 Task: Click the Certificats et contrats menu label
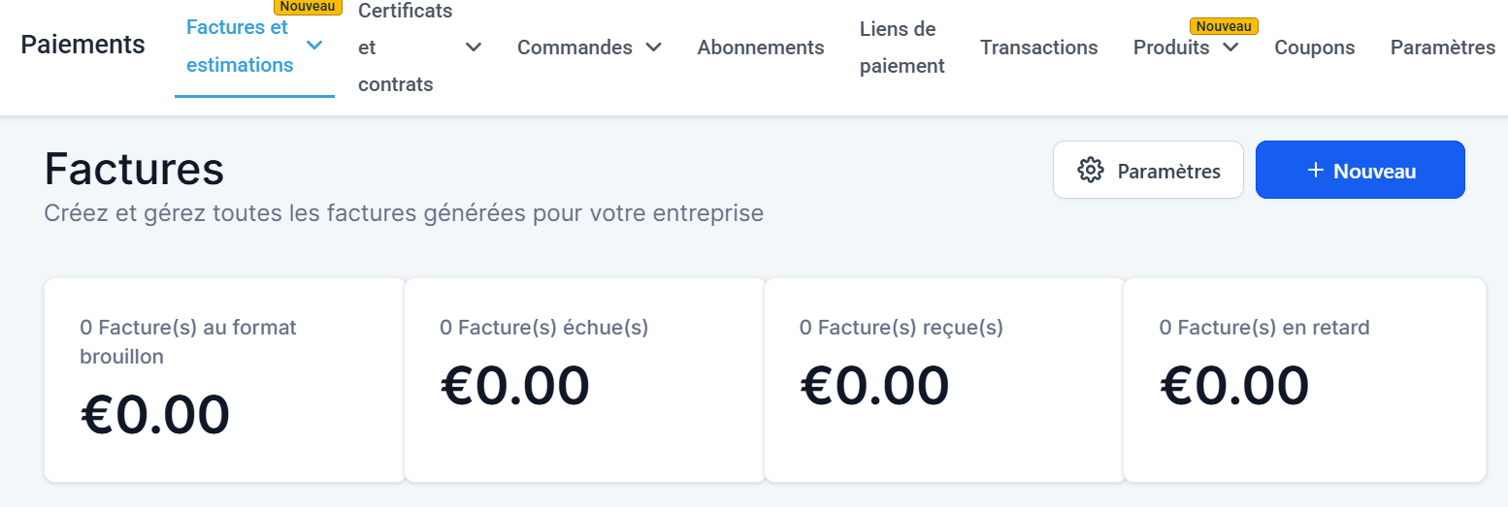point(406,48)
